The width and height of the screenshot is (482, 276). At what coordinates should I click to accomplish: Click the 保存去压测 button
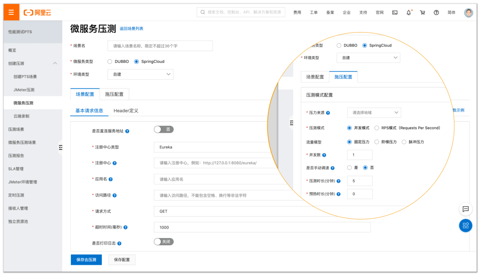coord(86,260)
